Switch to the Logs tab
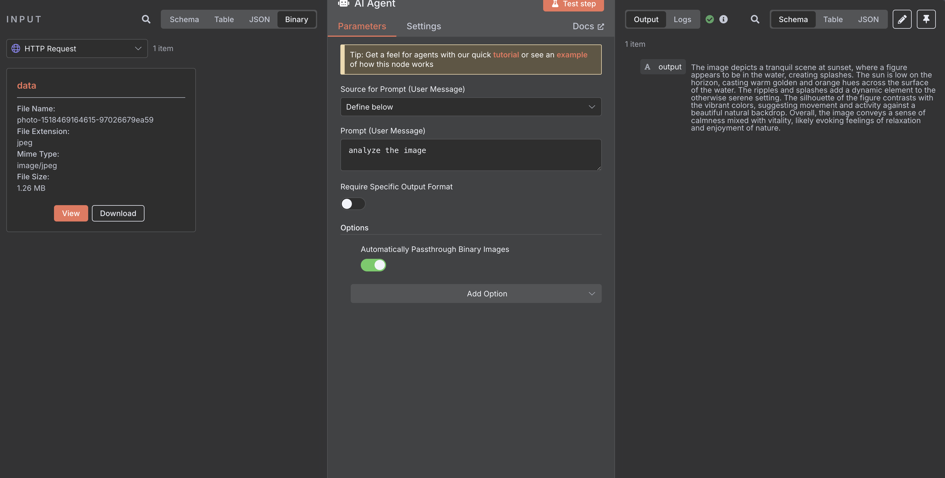 [x=682, y=19]
